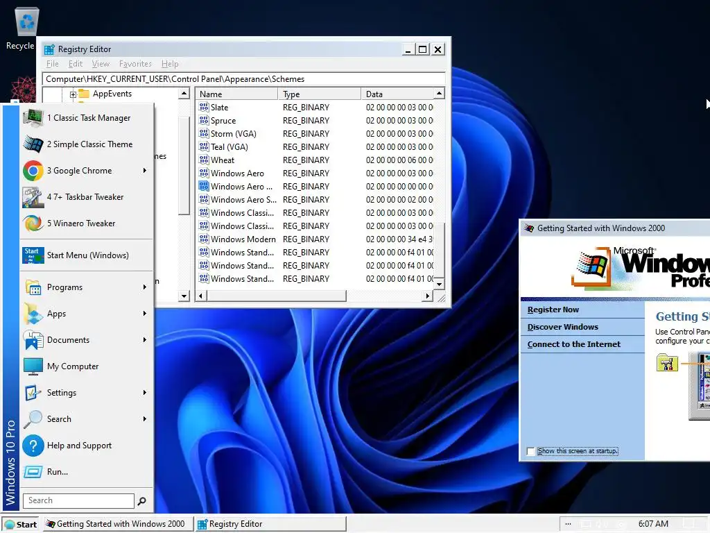Sort by the Name column header

pos(237,94)
